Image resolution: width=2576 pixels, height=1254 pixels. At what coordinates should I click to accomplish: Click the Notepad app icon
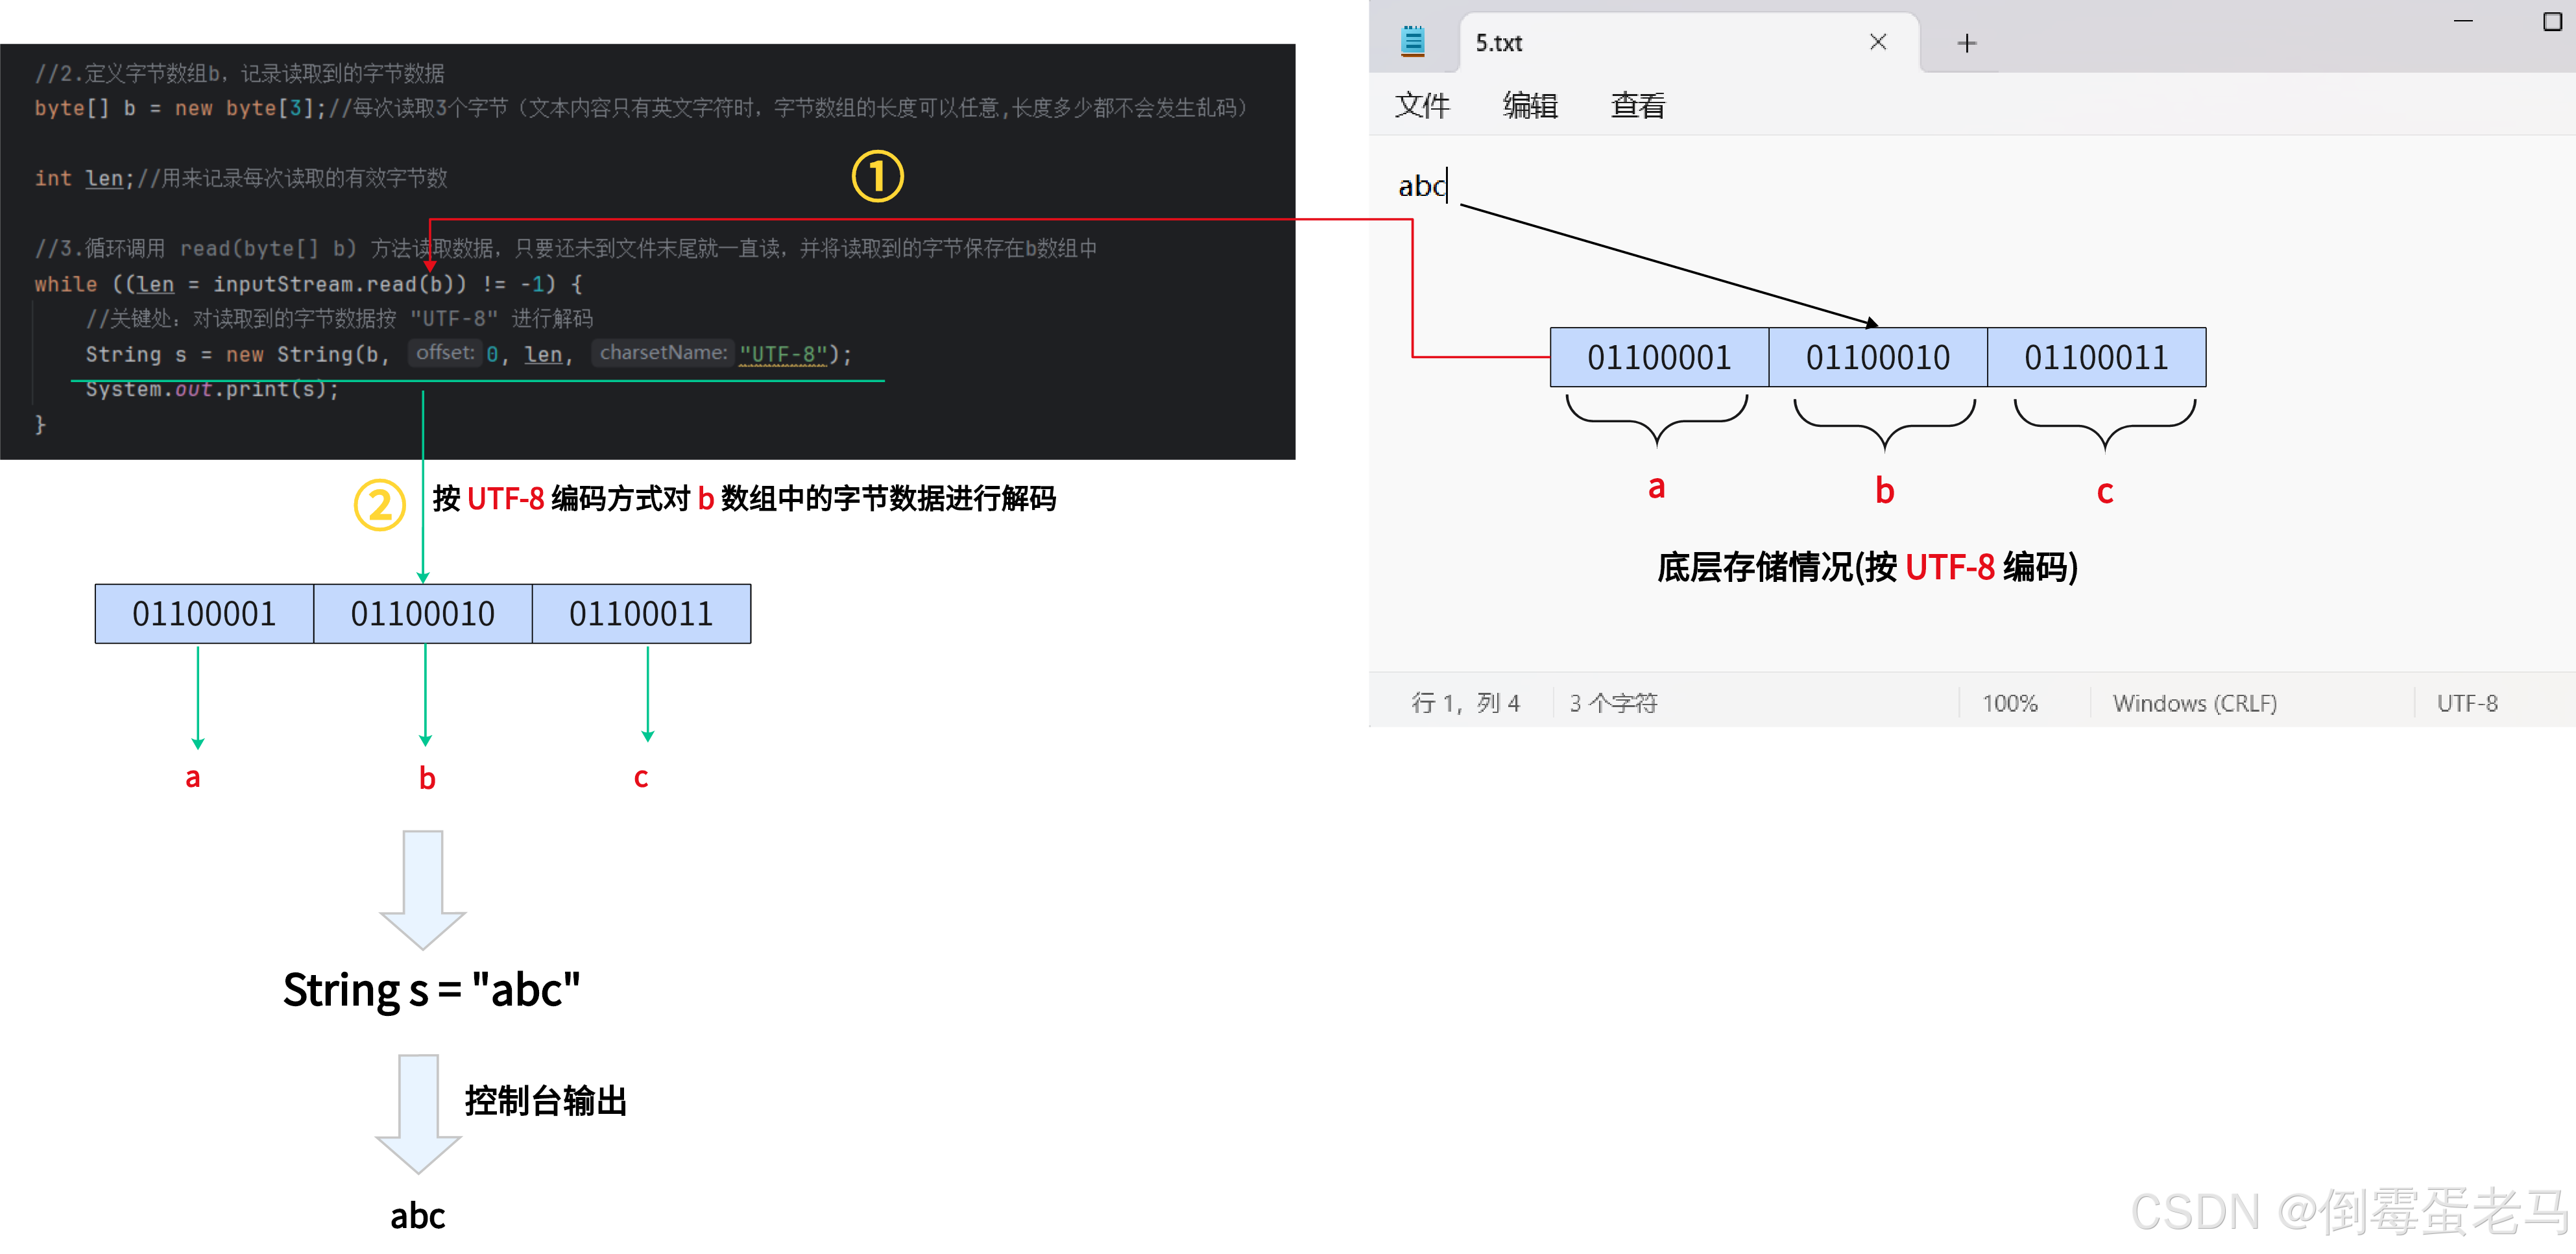click(1412, 42)
